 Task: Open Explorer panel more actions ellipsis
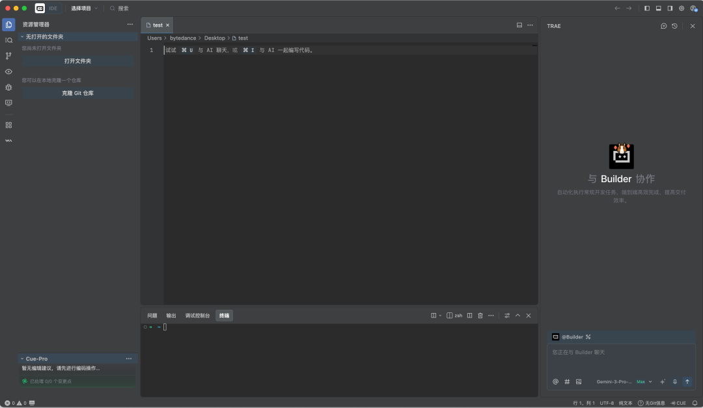[x=130, y=24]
